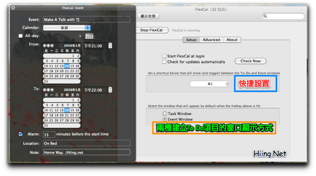The height and width of the screenshot is (176, 316).
Task: Uncheck the Alarm checkbox
Action: pos(21,134)
